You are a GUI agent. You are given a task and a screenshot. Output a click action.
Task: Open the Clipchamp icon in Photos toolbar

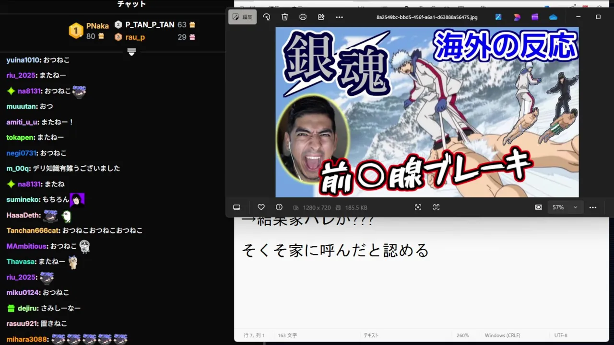(x=535, y=17)
